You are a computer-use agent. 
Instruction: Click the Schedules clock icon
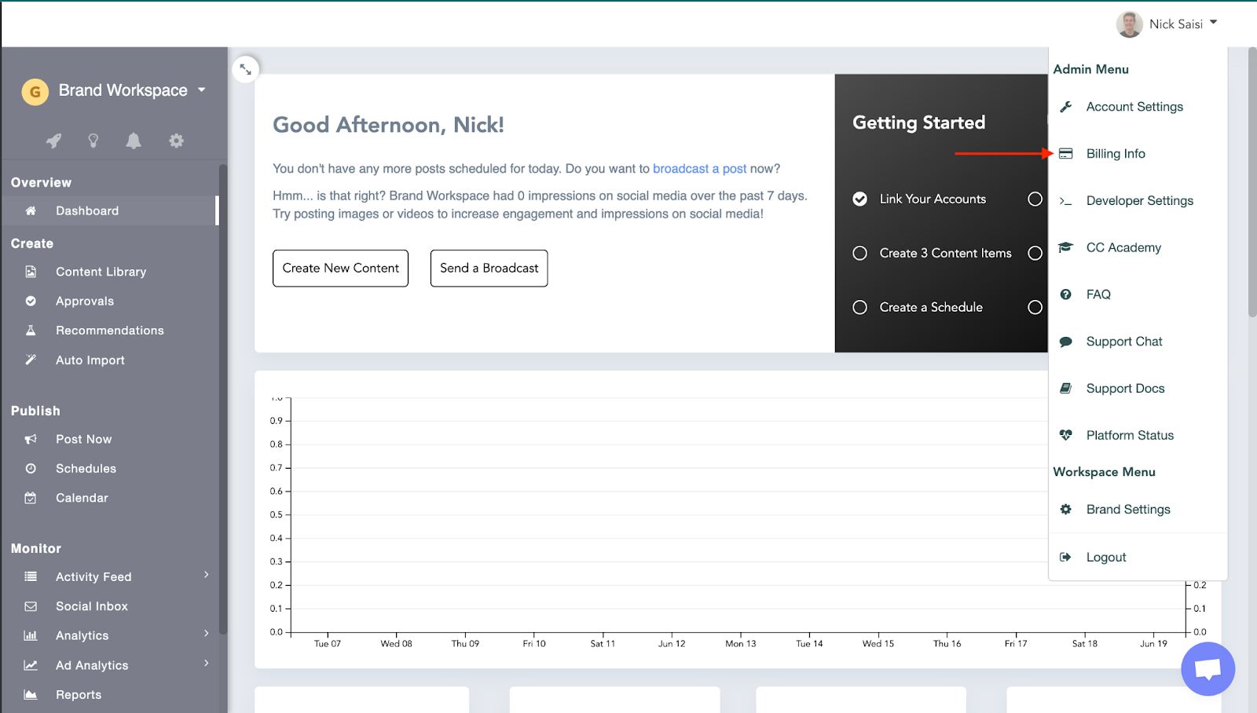coord(31,468)
